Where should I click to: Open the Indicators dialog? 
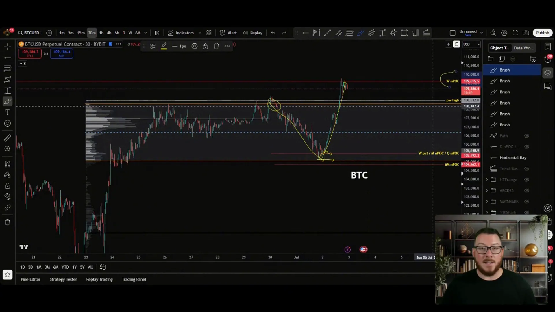click(181, 33)
